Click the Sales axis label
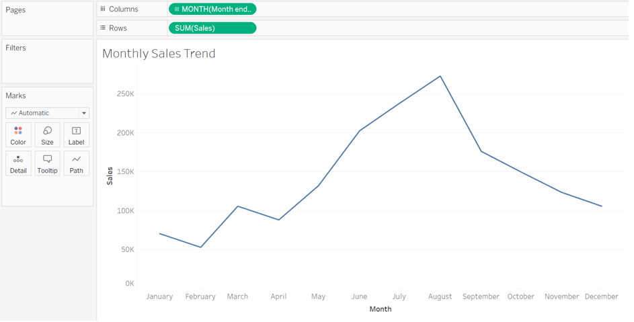The height and width of the screenshot is (322, 634). click(110, 176)
